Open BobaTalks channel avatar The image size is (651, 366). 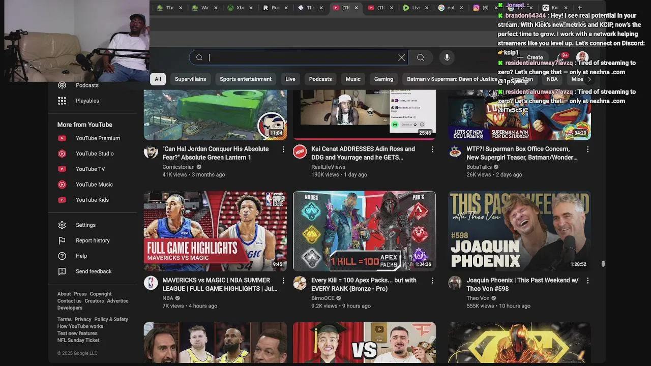click(455, 151)
